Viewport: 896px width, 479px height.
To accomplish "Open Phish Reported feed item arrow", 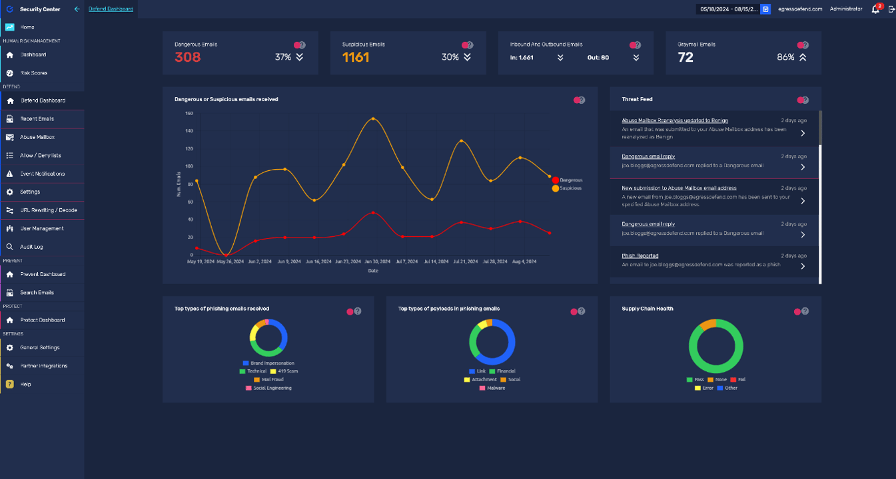I will pyautogui.click(x=803, y=266).
